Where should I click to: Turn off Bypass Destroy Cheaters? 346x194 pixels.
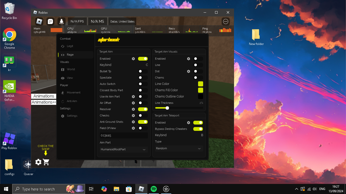(x=198, y=129)
